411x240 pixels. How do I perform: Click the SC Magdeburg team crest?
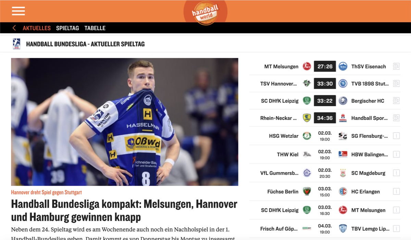click(x=343, y=173)
